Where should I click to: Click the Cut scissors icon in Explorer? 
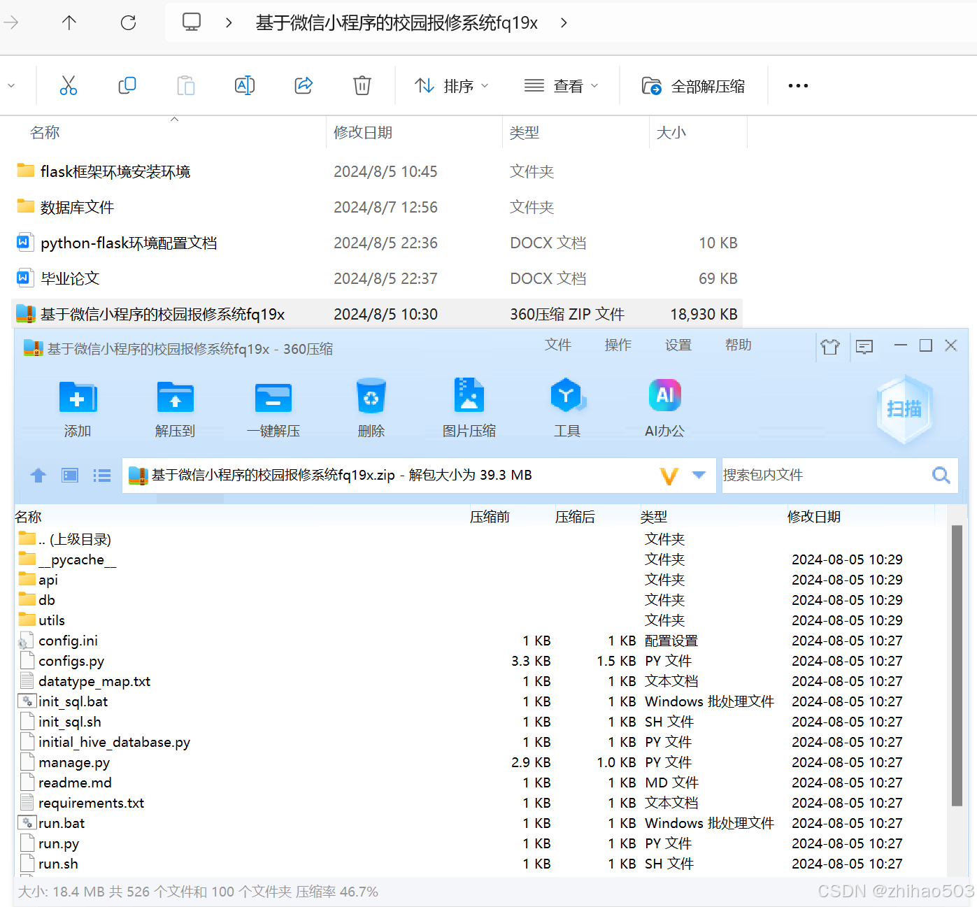pos(68,85)
